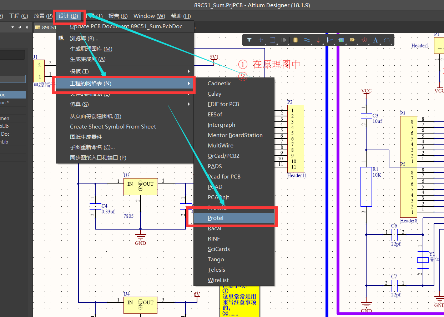Select the filter toolbar icon
The height and width of the screenshot is (317, 444).
[249, 40]
